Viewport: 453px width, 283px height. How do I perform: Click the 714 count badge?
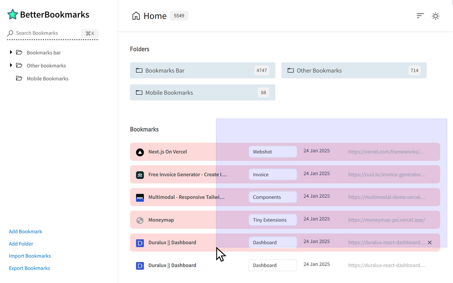pyautogui.click(x=414, y=70)
